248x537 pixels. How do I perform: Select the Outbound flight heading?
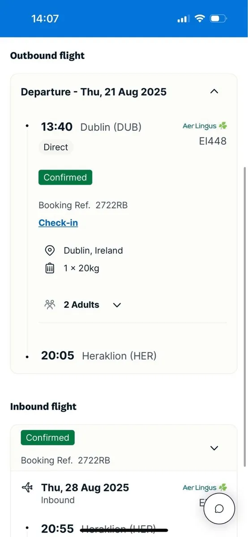[47, 55]
